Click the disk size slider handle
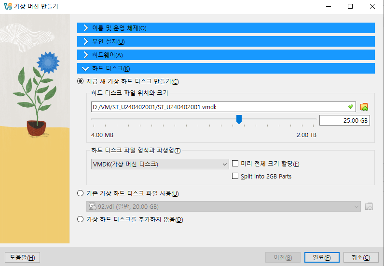 pos(239,119)
